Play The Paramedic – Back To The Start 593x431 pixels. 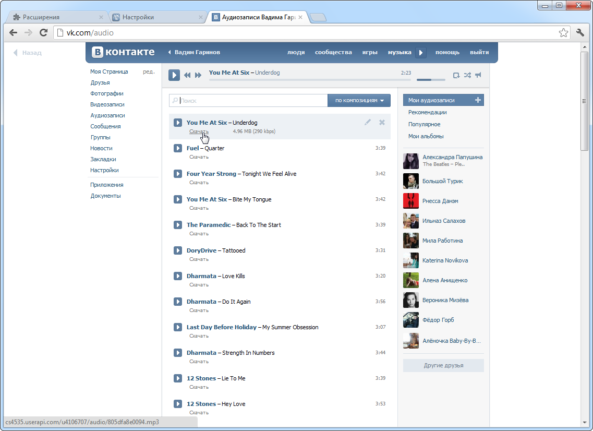pyautogui.click(x=178, y=225)
